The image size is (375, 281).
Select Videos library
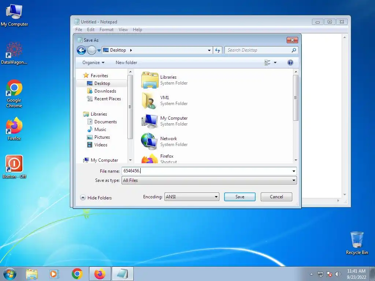(x=101, y=145)
